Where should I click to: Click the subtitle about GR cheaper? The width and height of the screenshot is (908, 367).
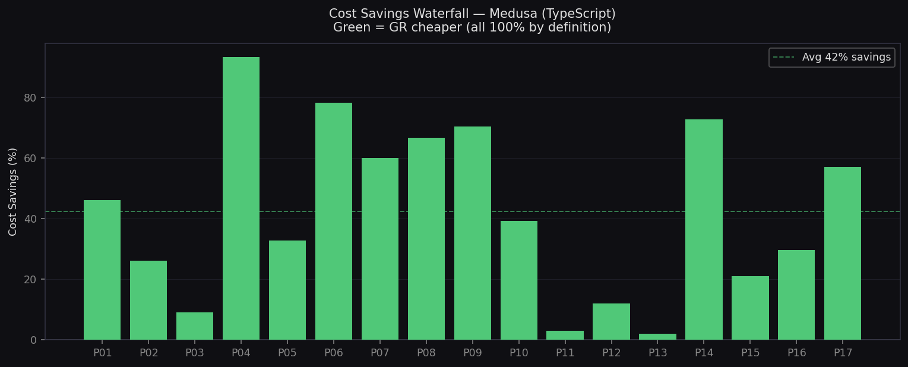[472, 27]
